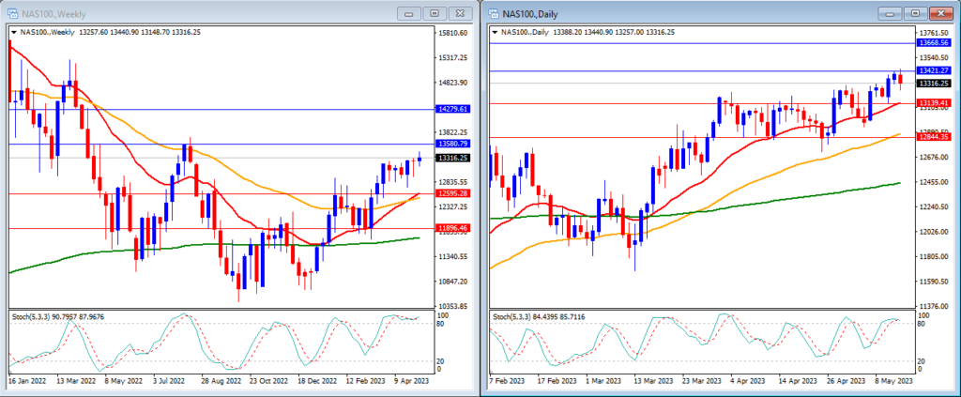The image size is (961, 397).
Task: Click the red 12844.35 level label
Action: 933,137
